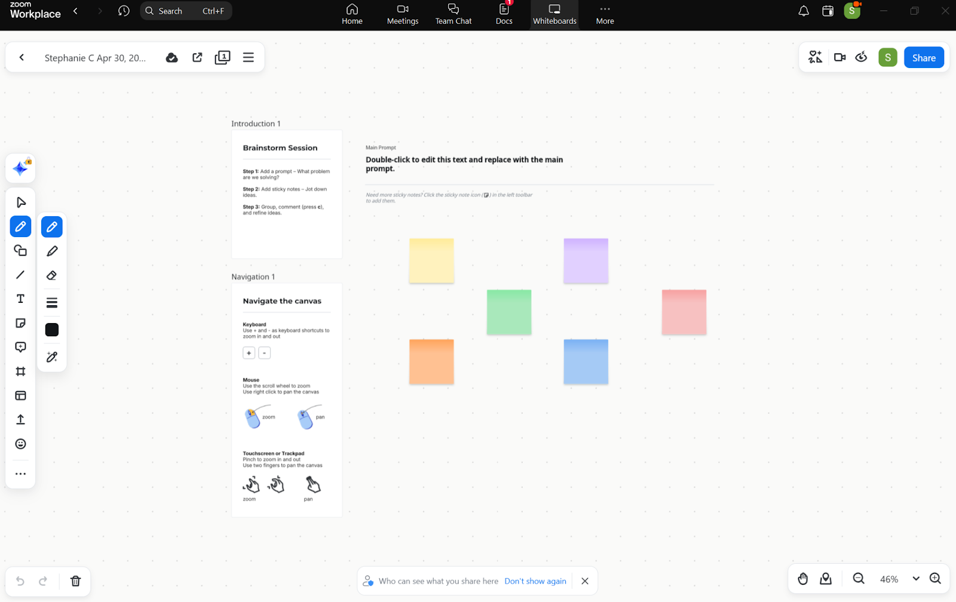Select the blue sticky note
The height and width of the screenshot is (602, 956).
(586, 361)
